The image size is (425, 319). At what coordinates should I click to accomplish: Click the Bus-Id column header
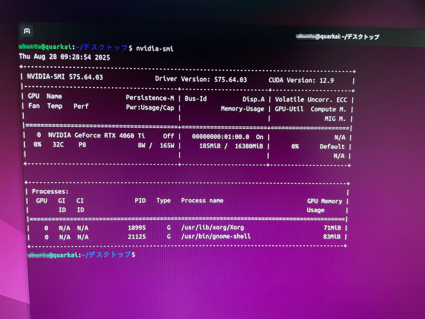point(196,99)
